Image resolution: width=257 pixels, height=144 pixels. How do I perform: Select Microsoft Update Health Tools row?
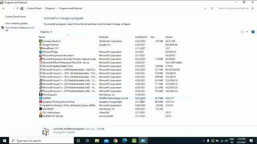[114, 66]
